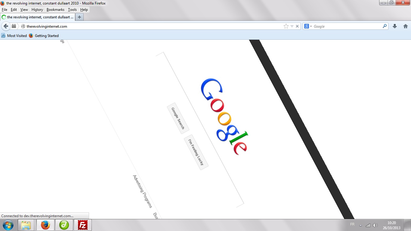This screenshot has height=231, width=411.
Task: Click the volume speaker icon in the tray
Action: pos(375,225)
